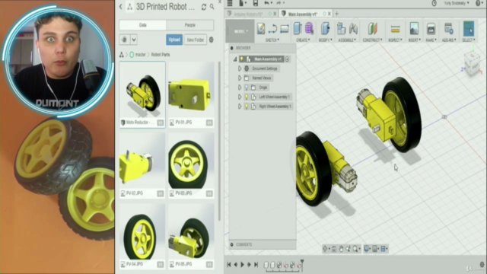Select the Joint assemble tool

tap(353, 29)
